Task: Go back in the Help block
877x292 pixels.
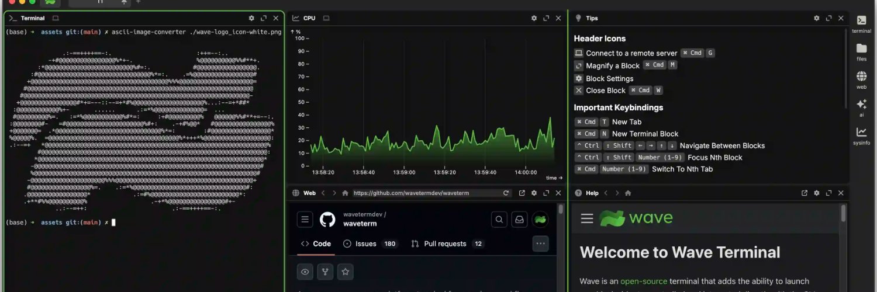Action: click(x=606, y=193)
